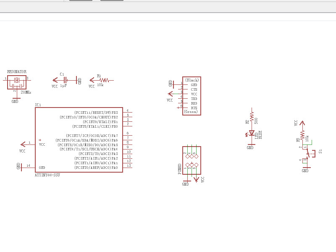Click IC1 pin 4 wire stub

(x=128, y=112)
